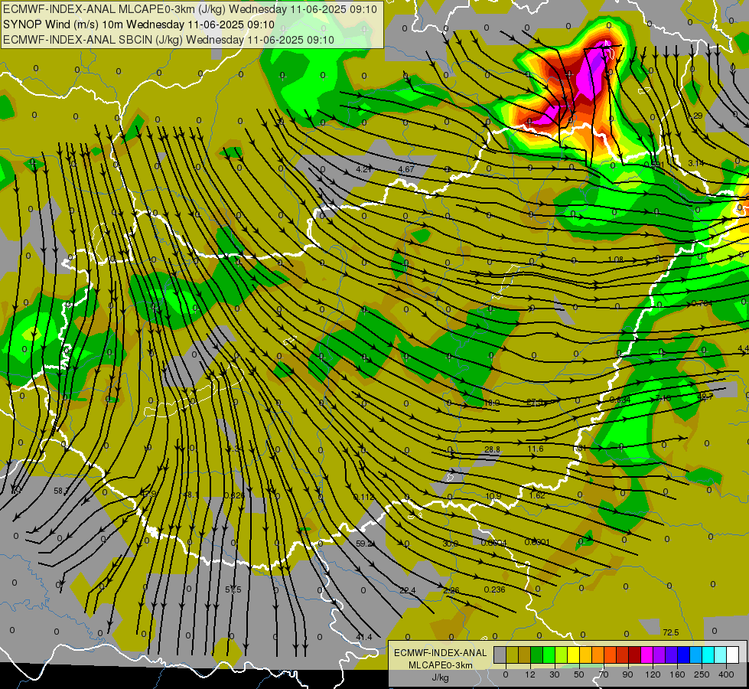
Task: Click the MLCAPE0-3km title line at top
Action: pos(190,9)
